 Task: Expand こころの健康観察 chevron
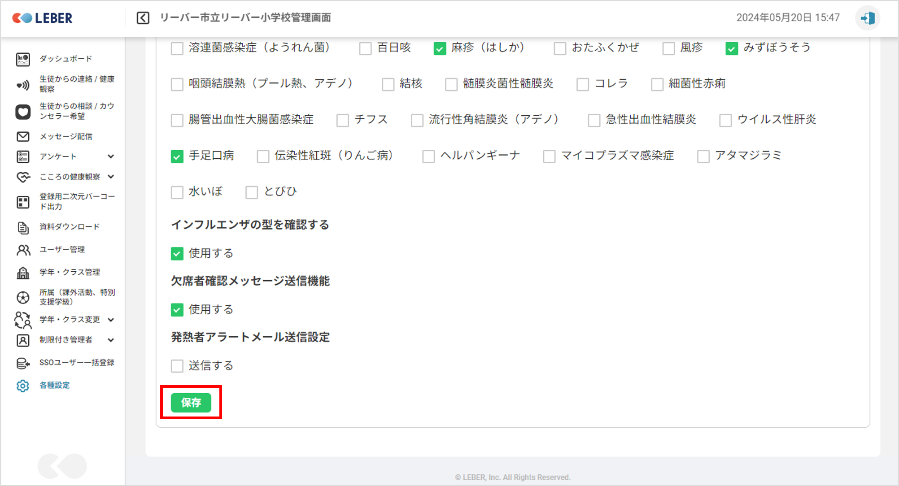pos(111,177)
